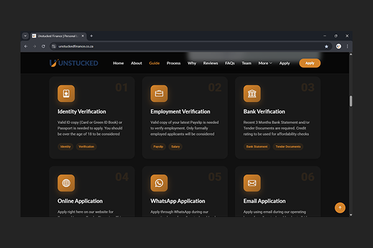This screenshot has height=248, width=373.
Task: Click the Salary tag
Action: tap(175, 147)
